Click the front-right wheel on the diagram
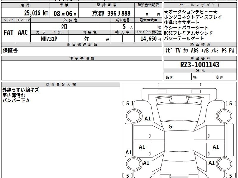The height and width of the screenshot is (178, 238). [224, 116]
